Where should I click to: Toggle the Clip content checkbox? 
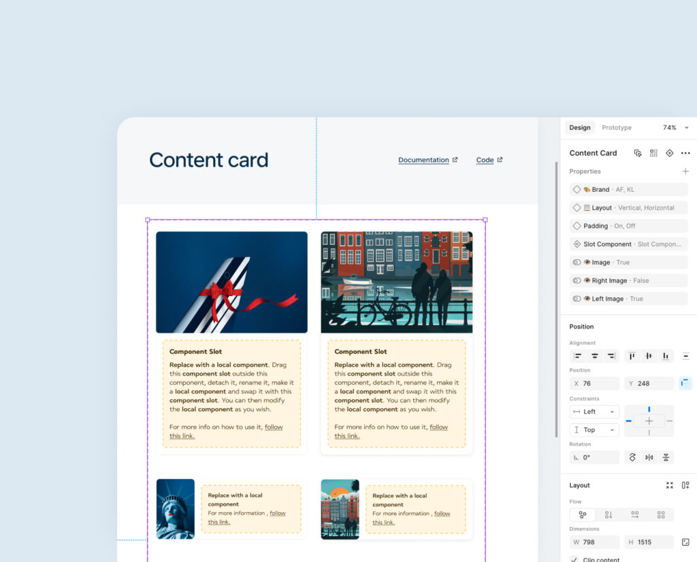[x=574, y=559]
